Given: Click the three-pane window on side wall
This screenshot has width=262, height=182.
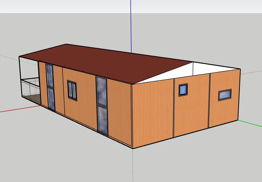Looking at the screenshot, I should pyautogui.click(x=72, y=91).
